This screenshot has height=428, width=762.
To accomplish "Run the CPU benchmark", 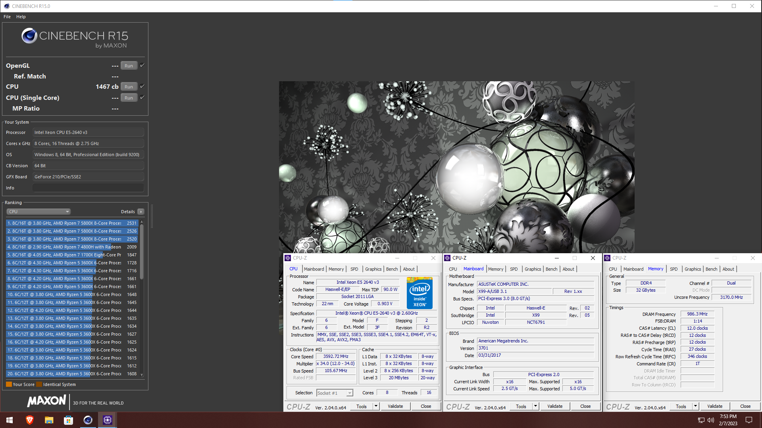I will 129,87.
